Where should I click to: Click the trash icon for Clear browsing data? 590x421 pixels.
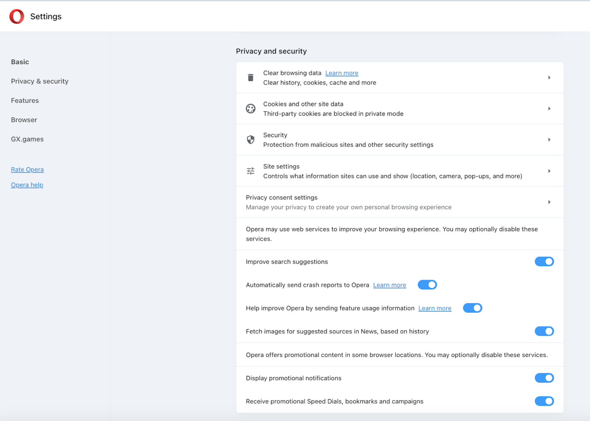[250, 77]
